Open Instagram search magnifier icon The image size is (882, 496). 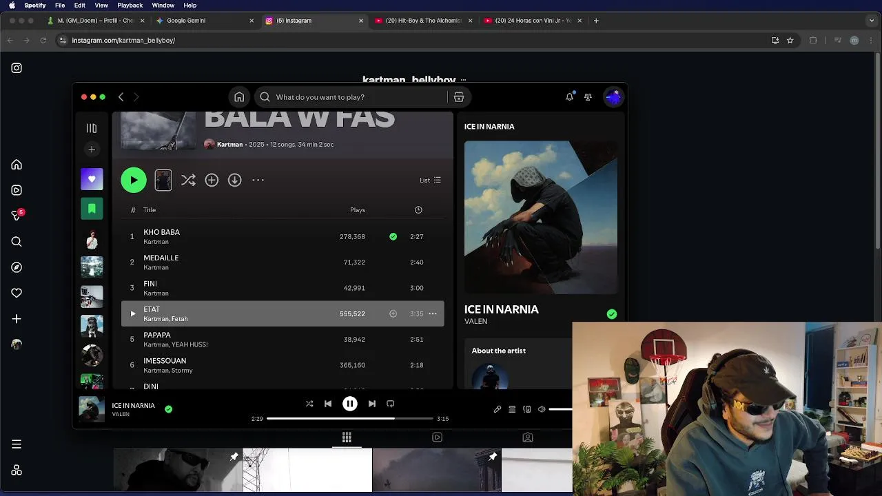[17, 242]
